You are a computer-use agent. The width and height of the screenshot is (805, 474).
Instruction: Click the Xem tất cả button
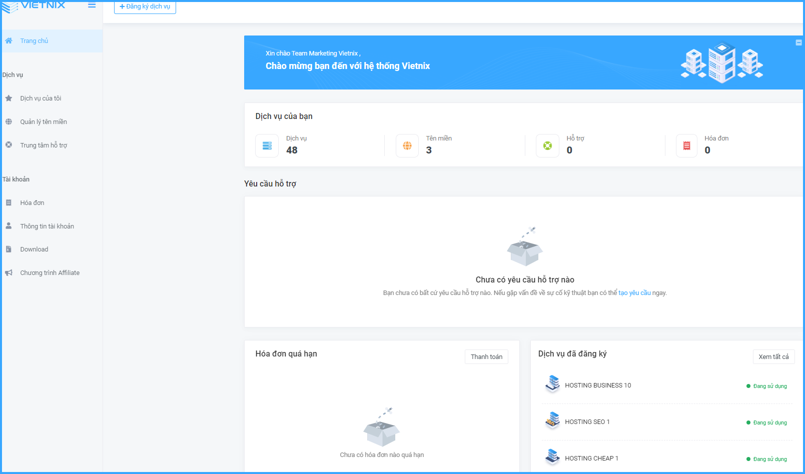click(x=773, y=356)
